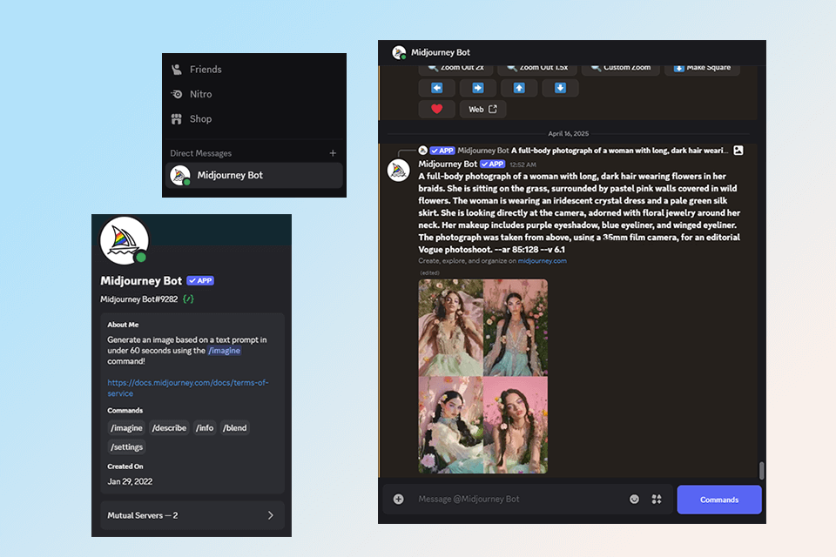Open the top-left generated image
836x557 pixels.
(x=450, y=327)
